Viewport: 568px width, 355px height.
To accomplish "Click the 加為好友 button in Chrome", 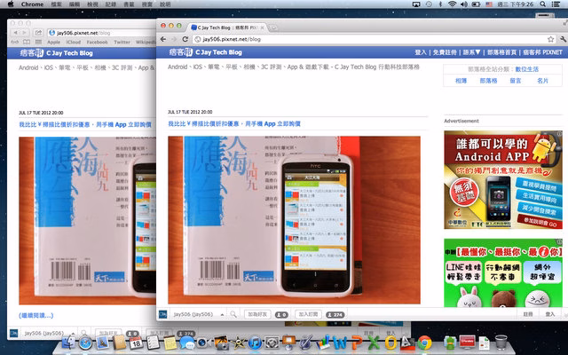I will click(257, 314).
